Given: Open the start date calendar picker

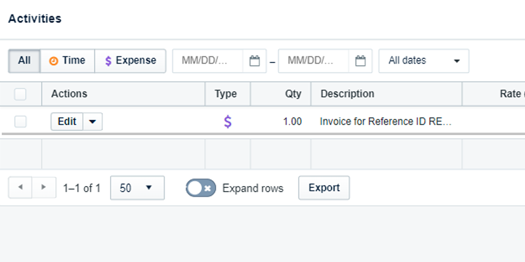Looking at the screenshot, I should coord(255,61).
